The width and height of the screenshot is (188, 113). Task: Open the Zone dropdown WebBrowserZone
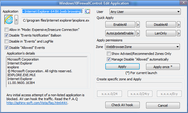click(142, 47)
